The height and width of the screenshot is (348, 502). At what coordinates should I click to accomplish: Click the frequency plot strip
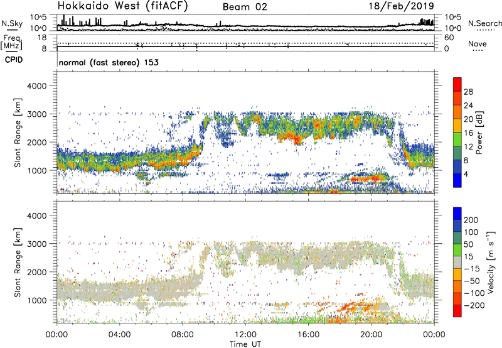(x=245, y=43)
